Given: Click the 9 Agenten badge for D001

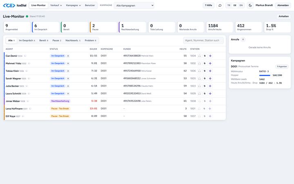Looking at the screenshot, I should point(282,67).
